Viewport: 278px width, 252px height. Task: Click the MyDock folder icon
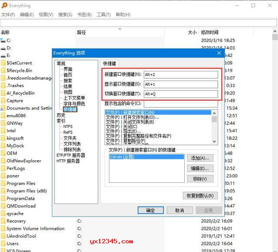3,146
